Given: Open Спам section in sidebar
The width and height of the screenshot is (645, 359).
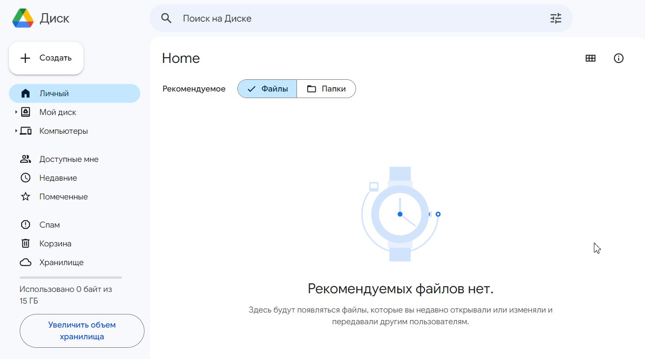Looking at the screenshot, I should tap(49, 224).
